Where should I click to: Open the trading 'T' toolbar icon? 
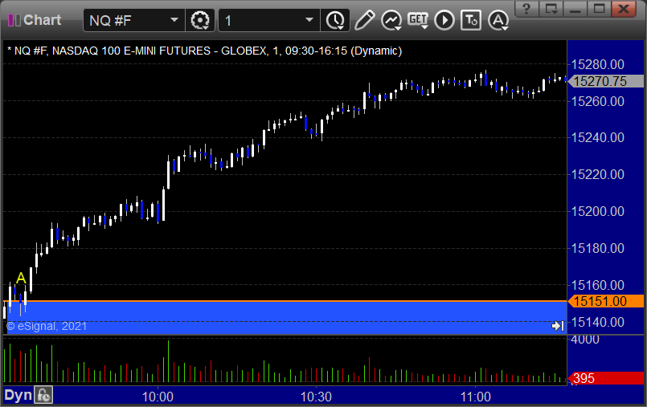coord(471,20)
